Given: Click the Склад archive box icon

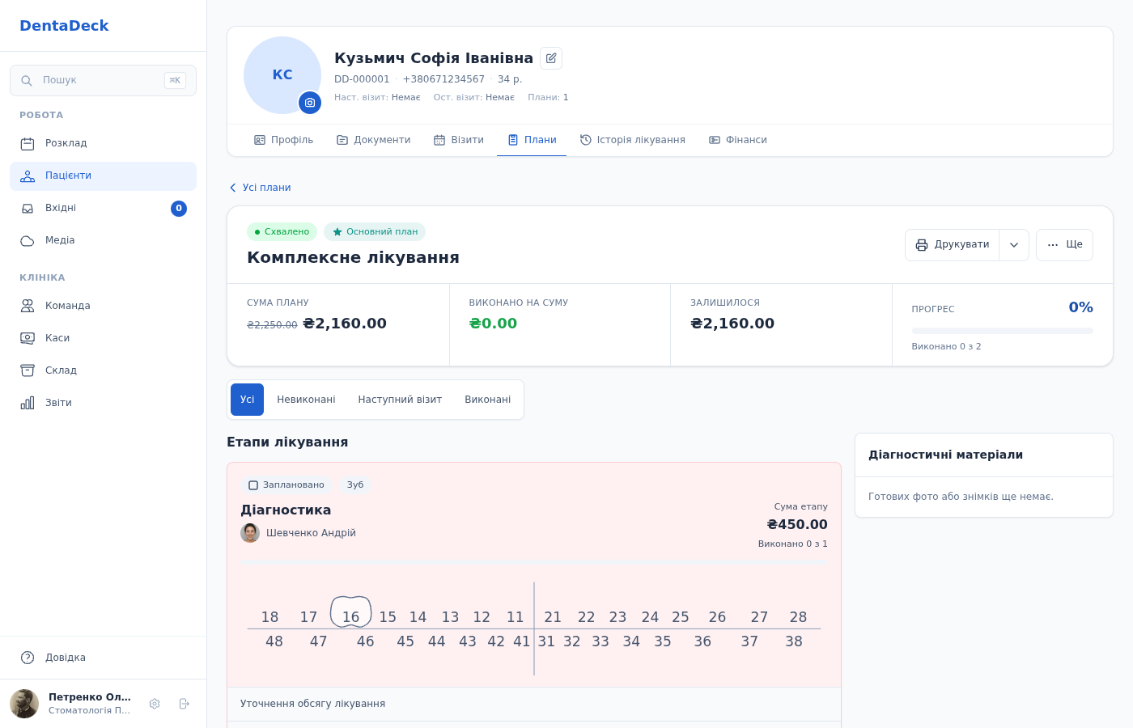Looking at the screenshot, I should (28, 370).
